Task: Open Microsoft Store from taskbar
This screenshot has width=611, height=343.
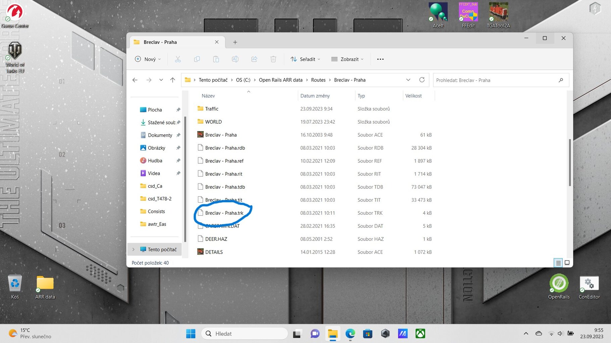Action: point(368,334)
